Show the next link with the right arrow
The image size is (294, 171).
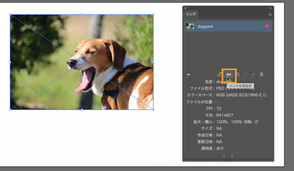pyautogui.click(x=232, y=156)
